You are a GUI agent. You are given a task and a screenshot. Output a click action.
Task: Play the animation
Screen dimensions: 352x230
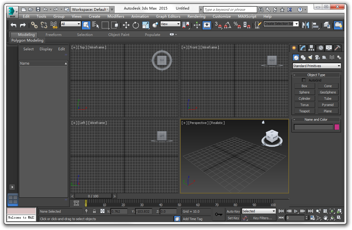click(x=296, y=211)
